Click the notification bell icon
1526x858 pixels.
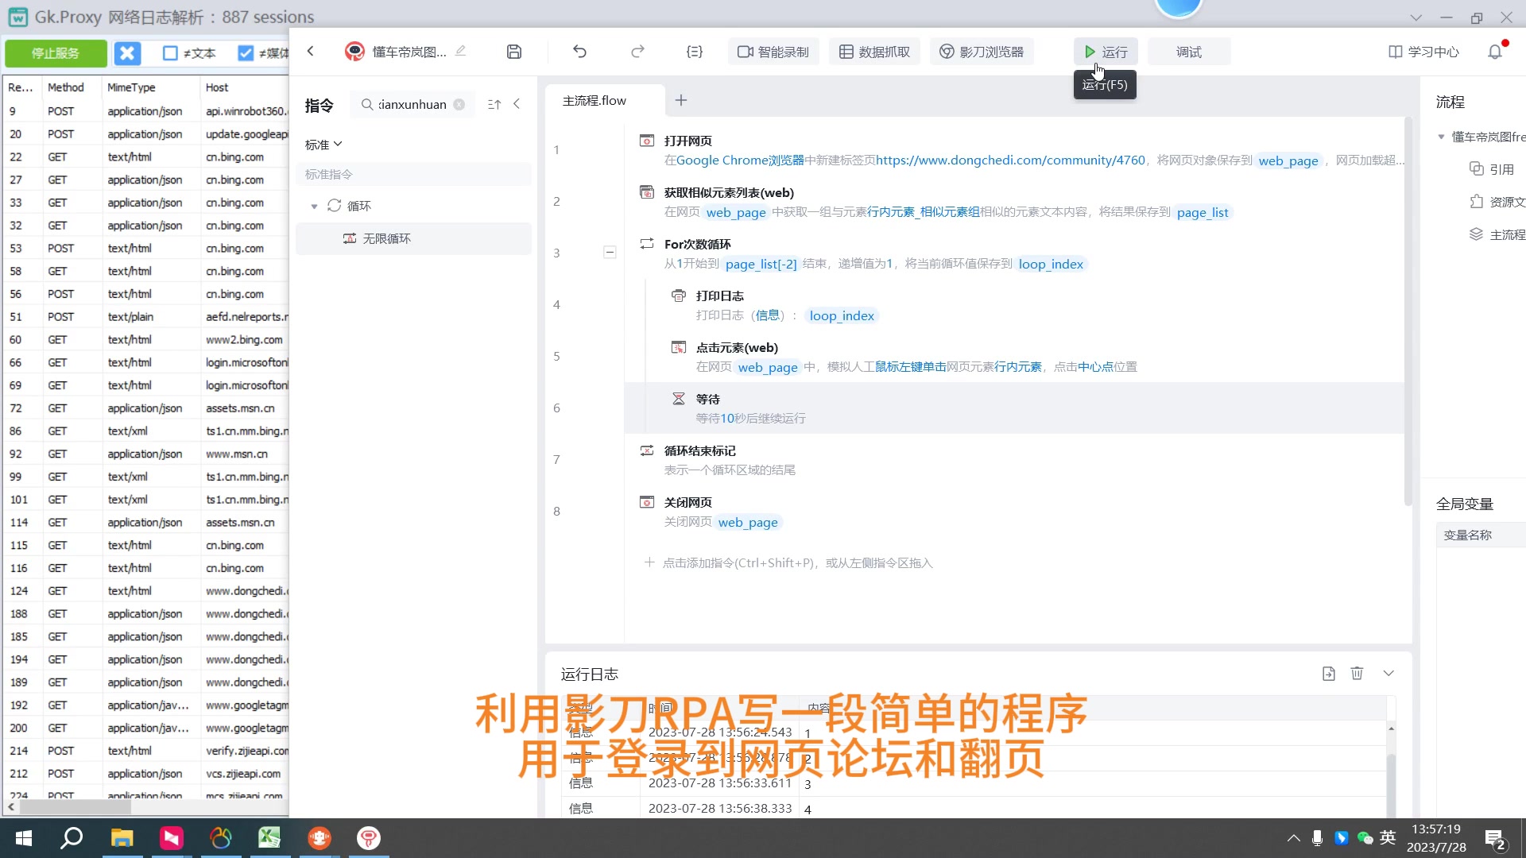tap(1495, 52)
